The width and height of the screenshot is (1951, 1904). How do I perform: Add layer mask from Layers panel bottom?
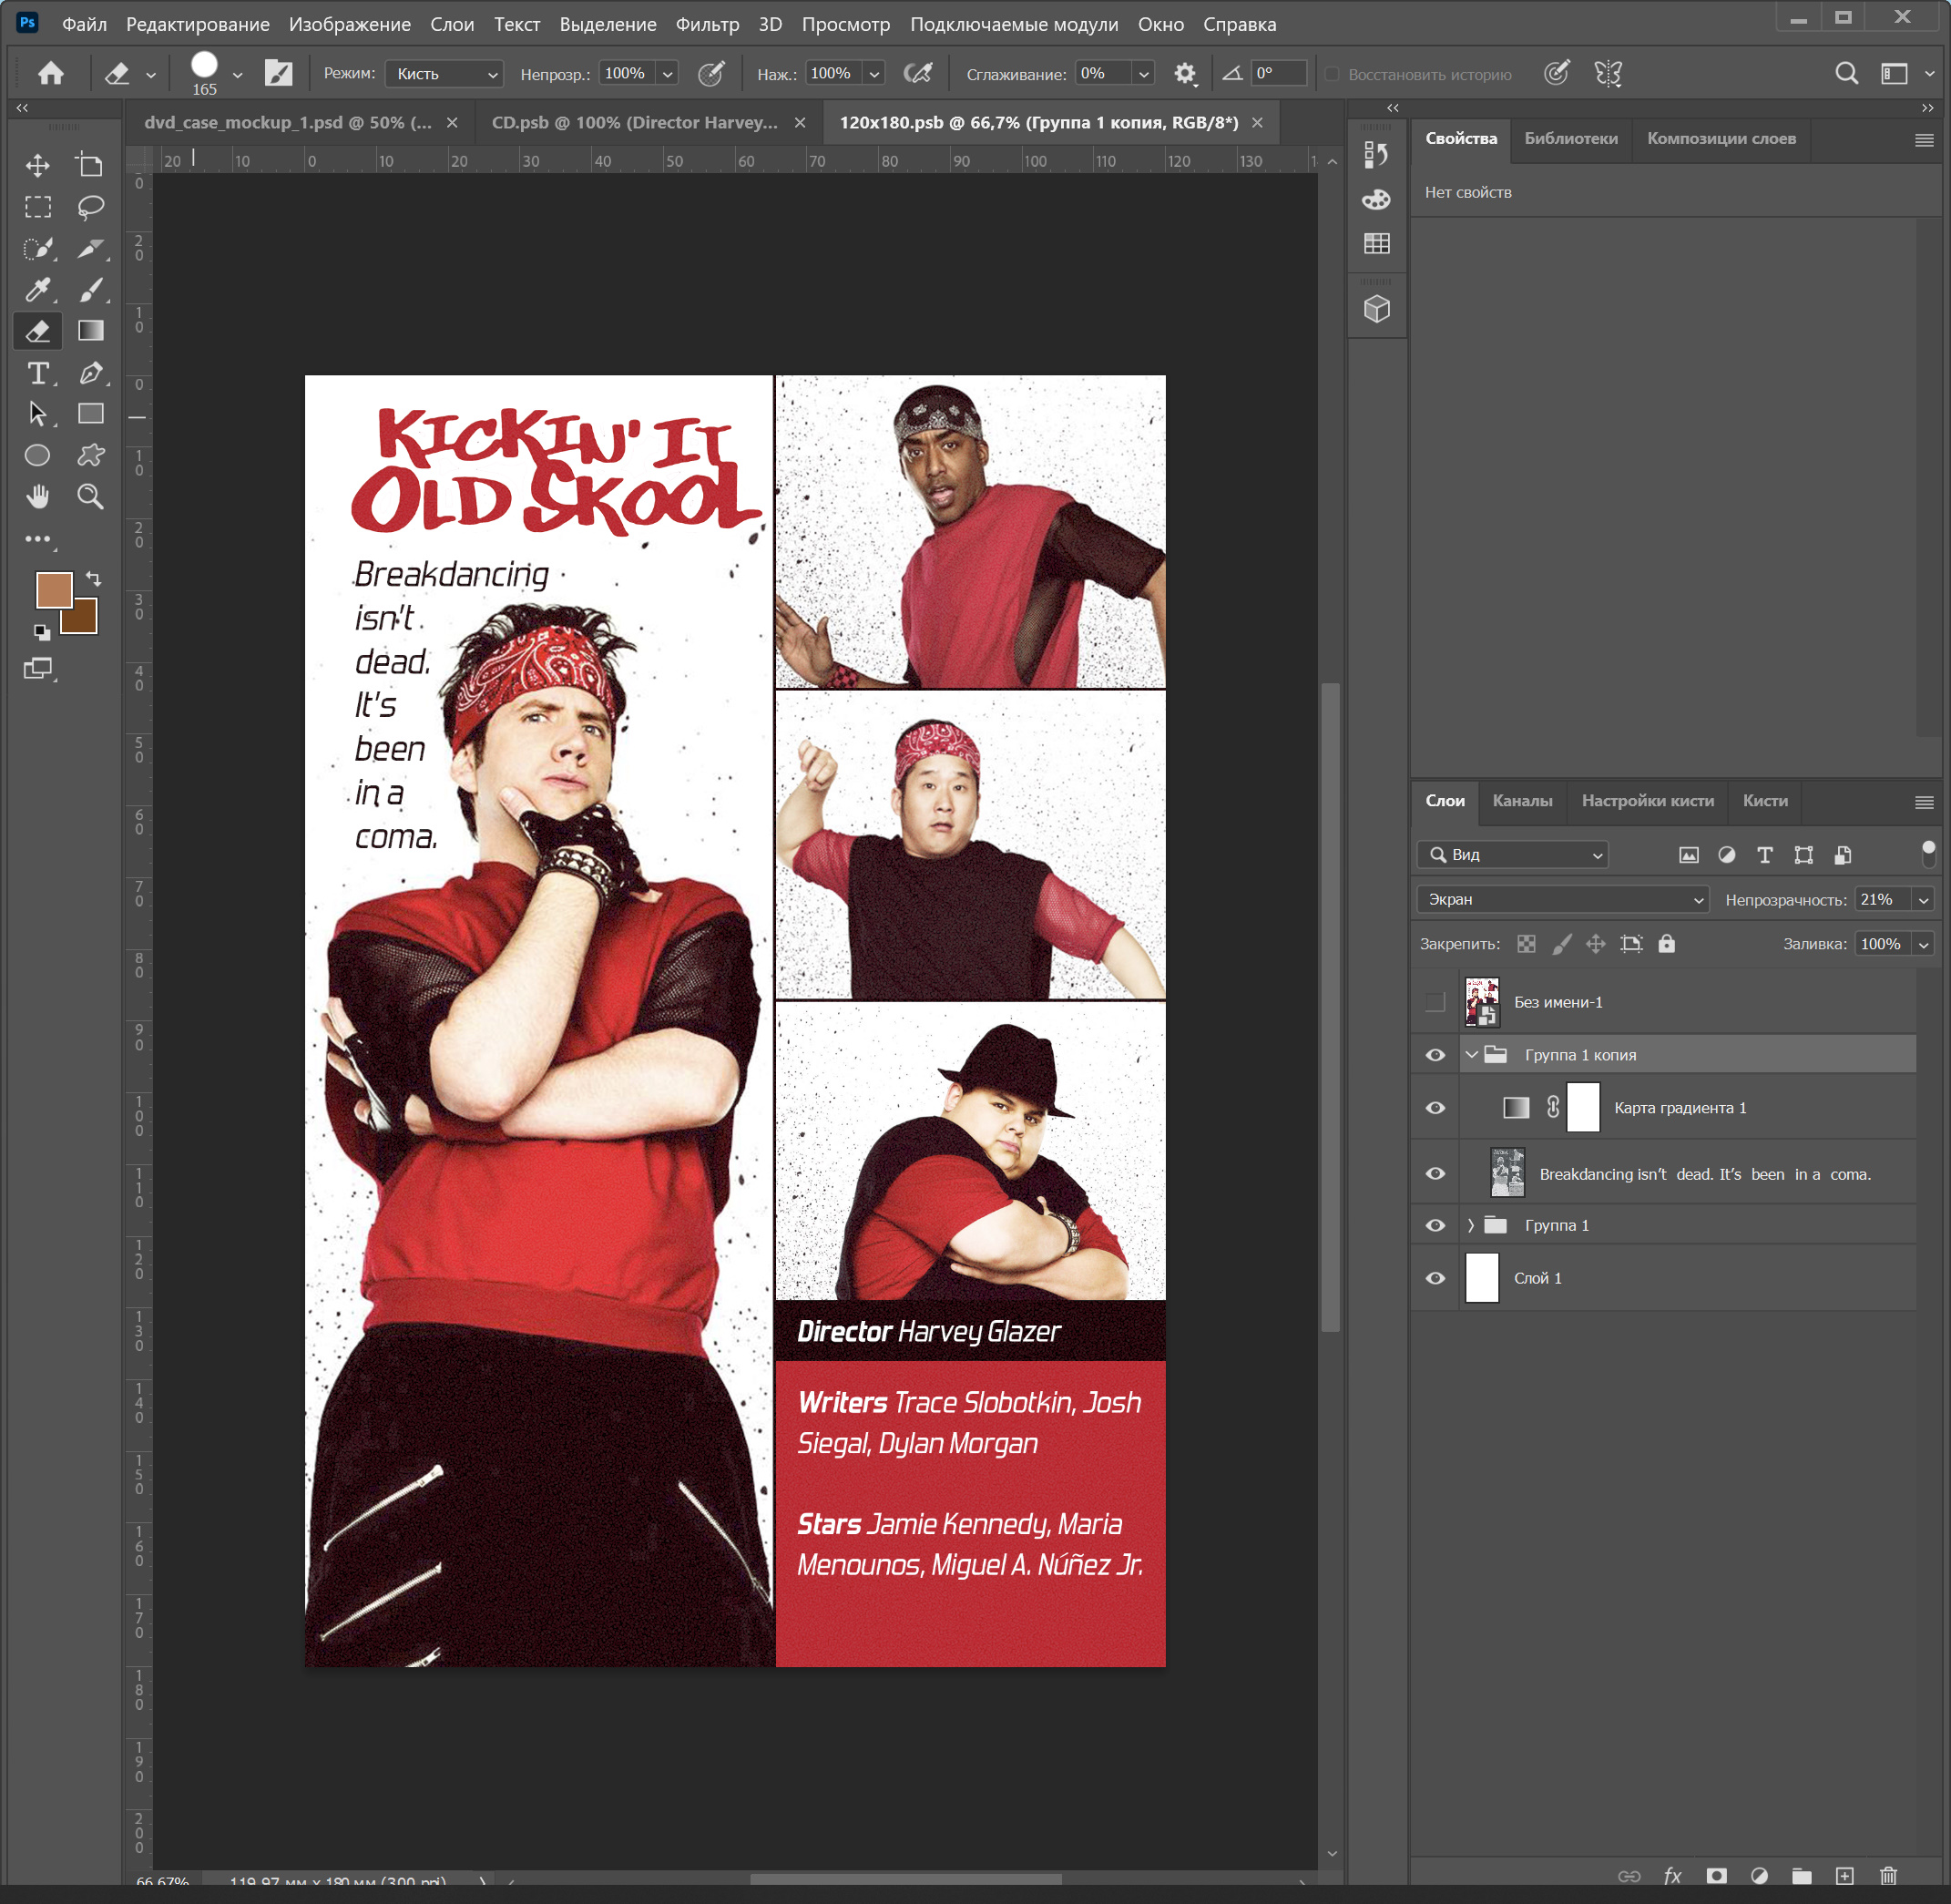pyautogui.click(x=1717, y=1875)
